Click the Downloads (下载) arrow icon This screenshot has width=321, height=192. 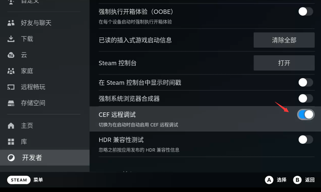click(x=11, y=39)
